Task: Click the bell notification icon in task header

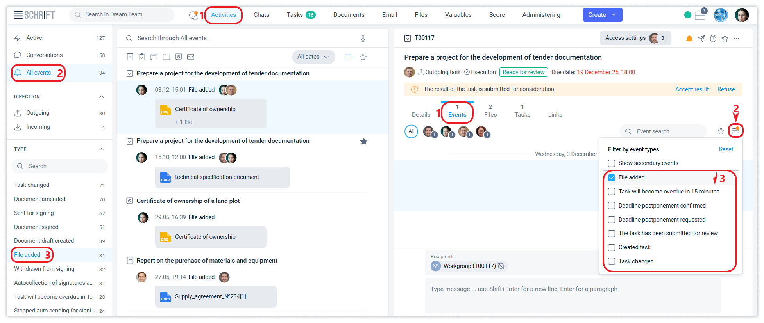Action: click(x=689, y=39)
